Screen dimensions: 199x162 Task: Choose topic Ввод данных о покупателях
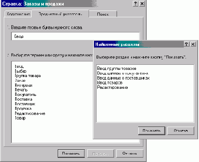[x=123, y=73]
